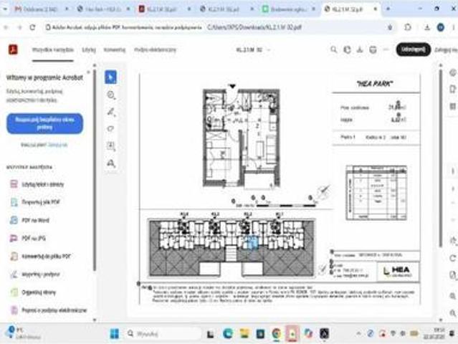Bookmark this page with the star icon
This screenshot has height=344, width=458.
[390, 27]
